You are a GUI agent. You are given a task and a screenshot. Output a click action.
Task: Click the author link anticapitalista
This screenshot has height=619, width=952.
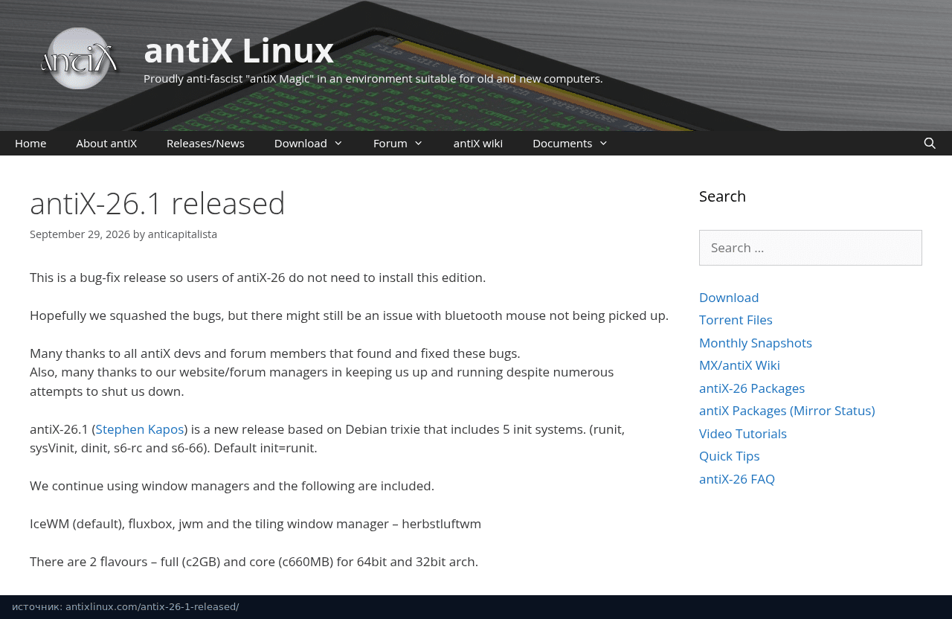click(182, 234)
